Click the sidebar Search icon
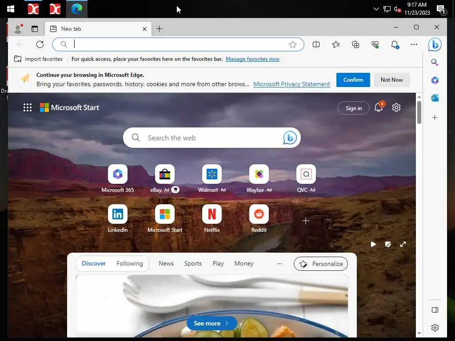The image size is (455, 341). (x=435, y=62)
